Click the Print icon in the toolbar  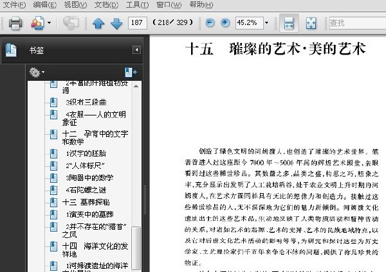[x=15, y=23]
